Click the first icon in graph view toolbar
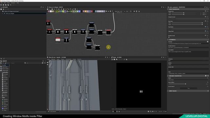The height and width of the screenshot is (118, 210). [48, 9]
